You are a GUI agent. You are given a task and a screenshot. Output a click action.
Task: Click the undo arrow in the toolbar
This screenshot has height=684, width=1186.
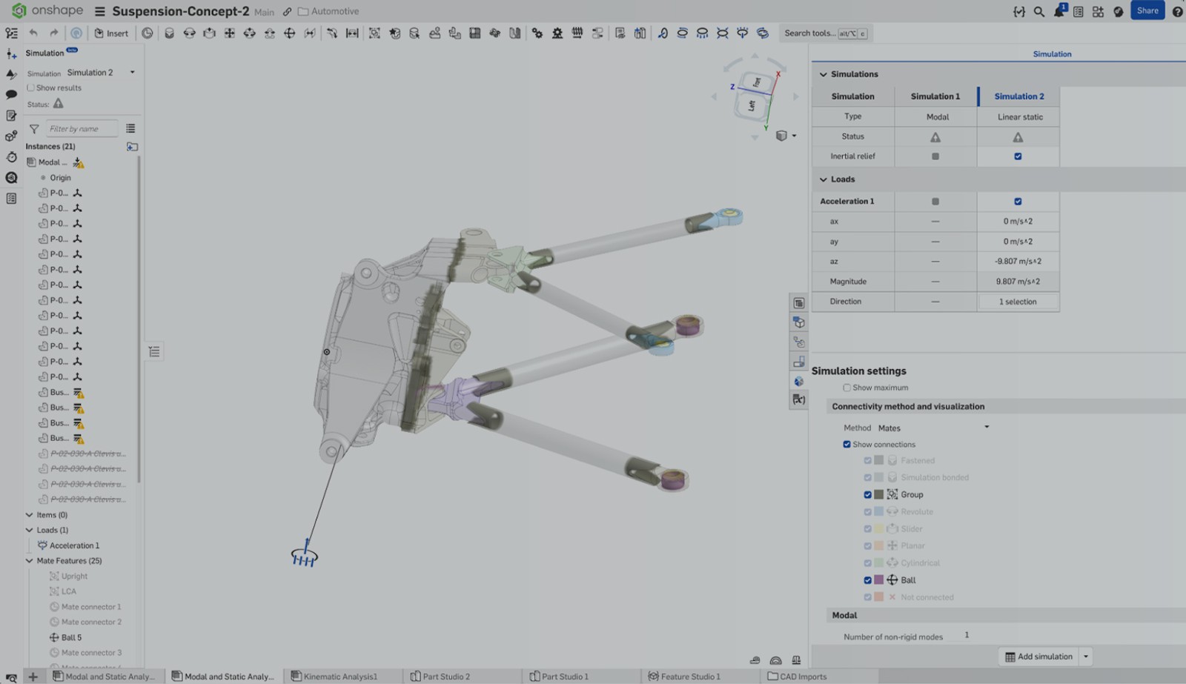(33, 33)
